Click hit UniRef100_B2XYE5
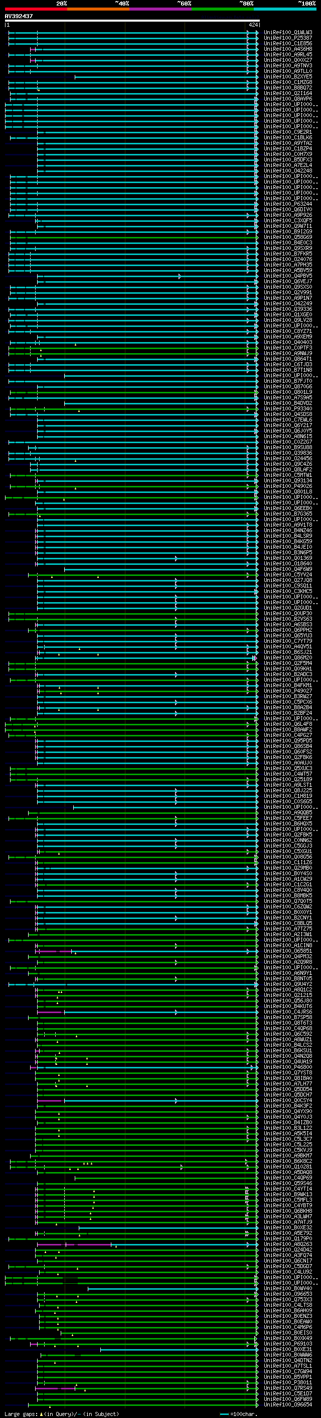Viewport: 321px width, 1418px height. tap(287, 76)
